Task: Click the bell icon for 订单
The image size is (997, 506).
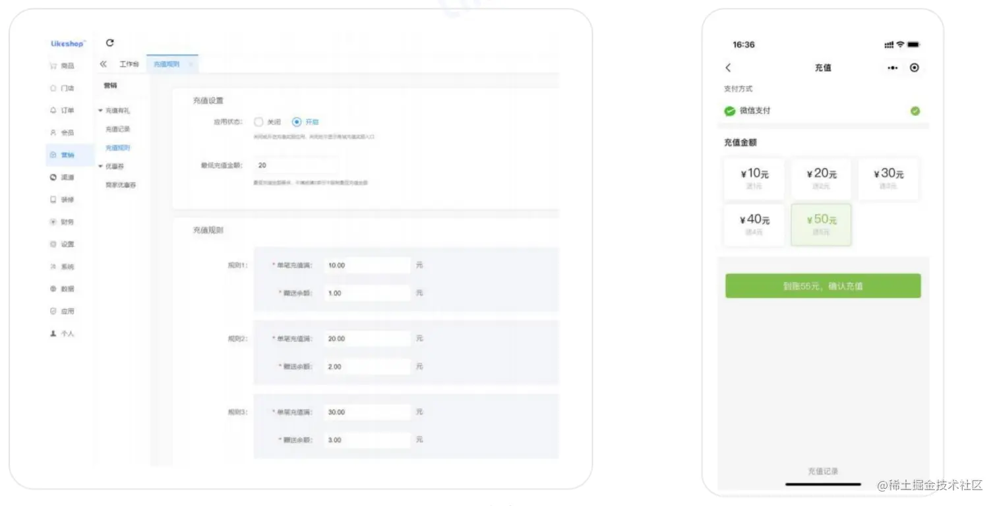Action: tap(53, 111)
